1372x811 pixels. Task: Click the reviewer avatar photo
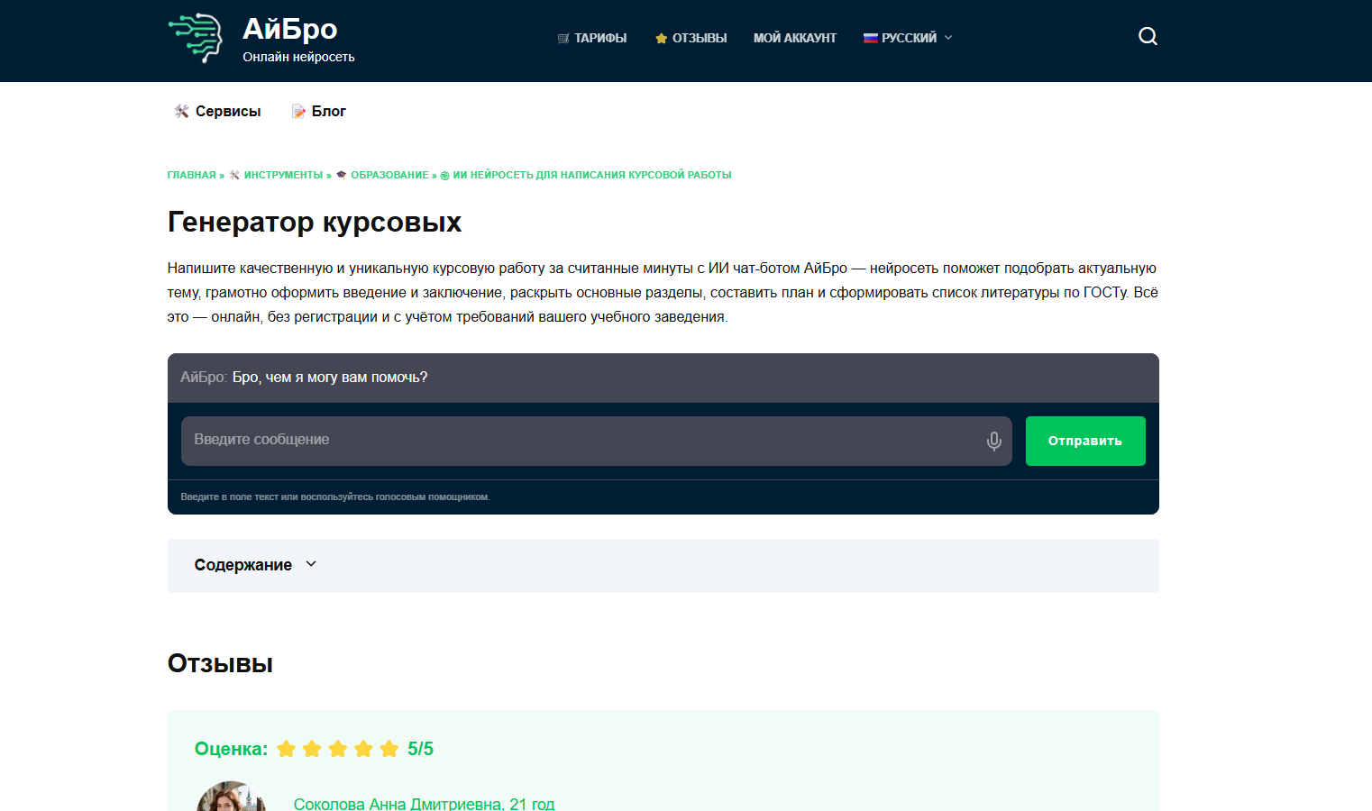[231, 798]
